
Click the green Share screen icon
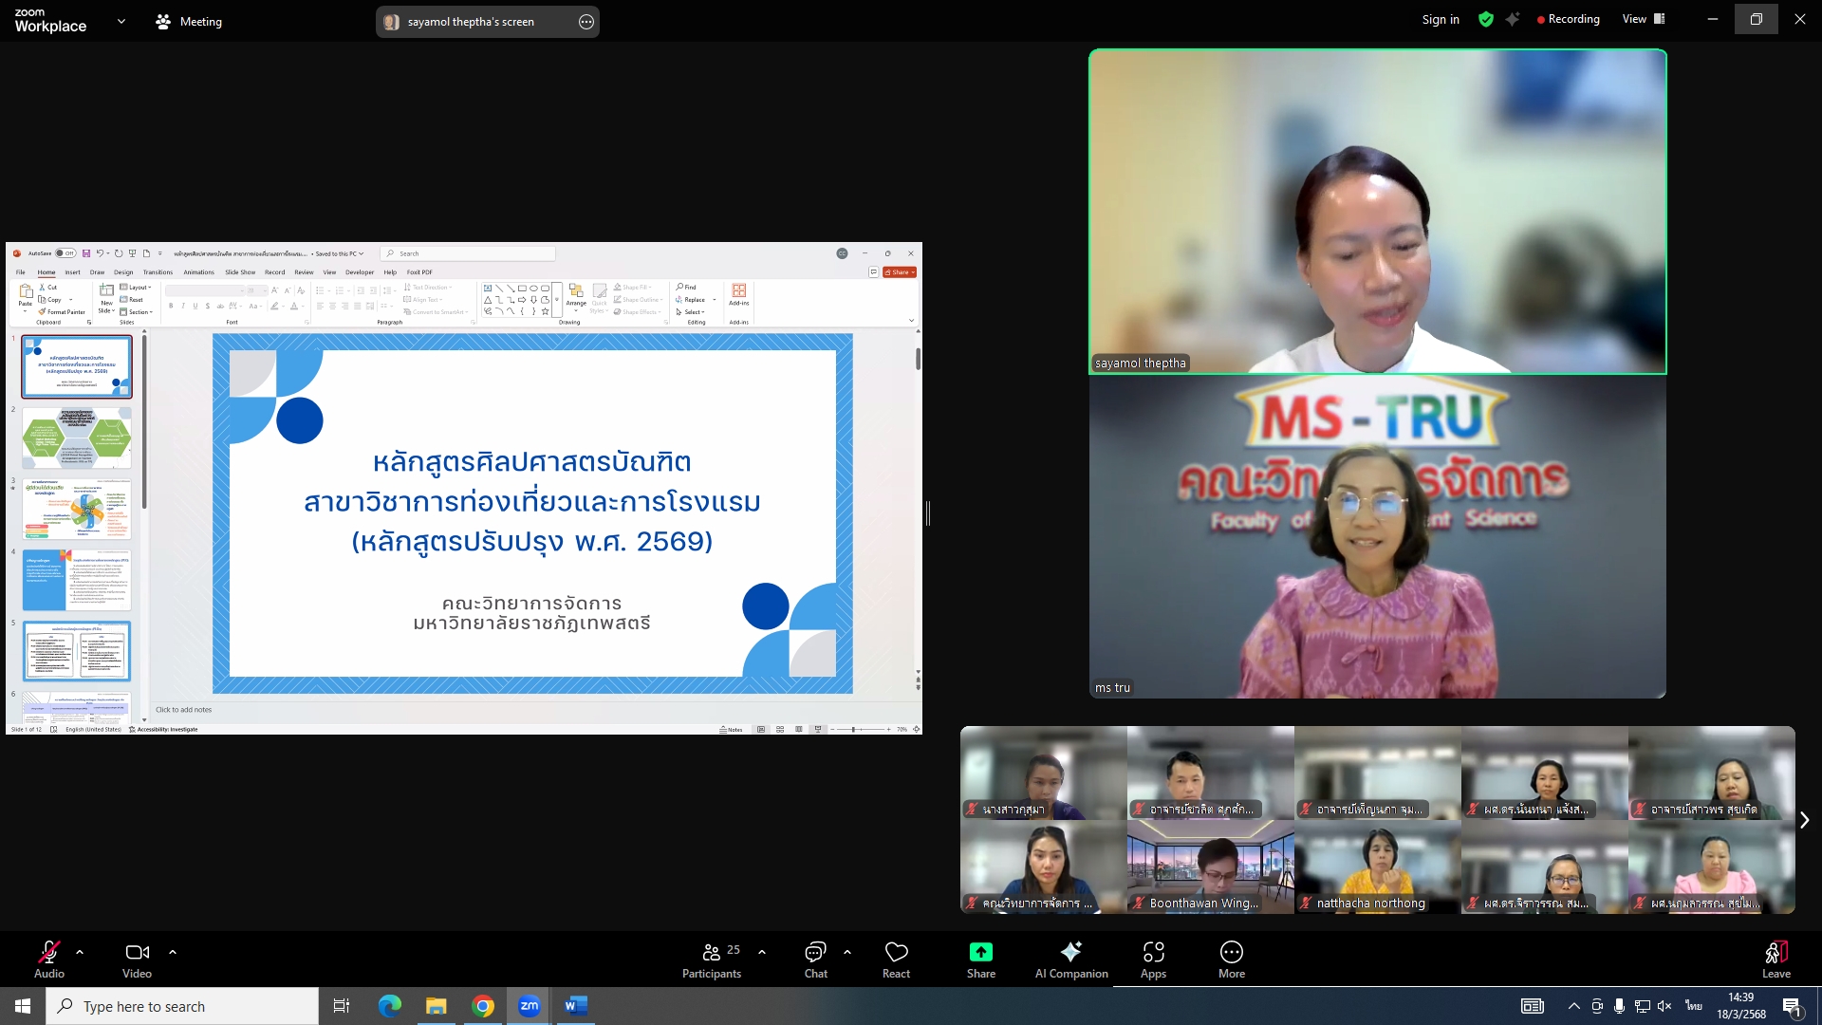pyautogui.click(x=980, y=953)
